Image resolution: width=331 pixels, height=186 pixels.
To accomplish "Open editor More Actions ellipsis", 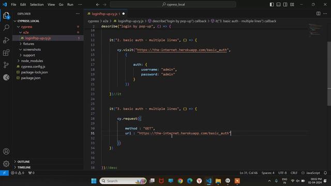I will pos(325,14).
